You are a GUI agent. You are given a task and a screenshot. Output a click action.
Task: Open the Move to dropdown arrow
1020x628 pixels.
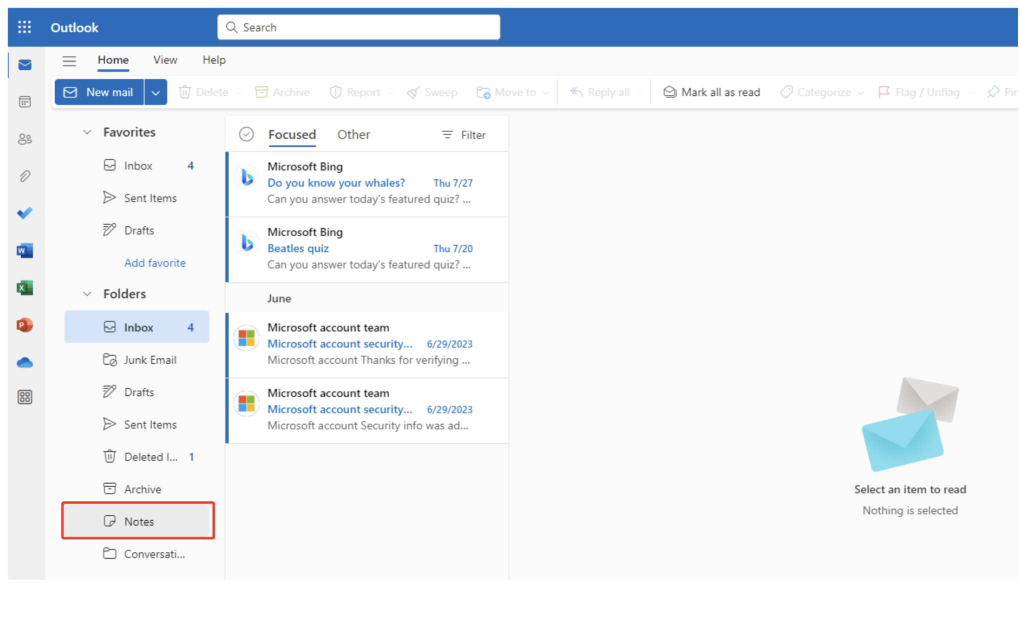(546, 93)
